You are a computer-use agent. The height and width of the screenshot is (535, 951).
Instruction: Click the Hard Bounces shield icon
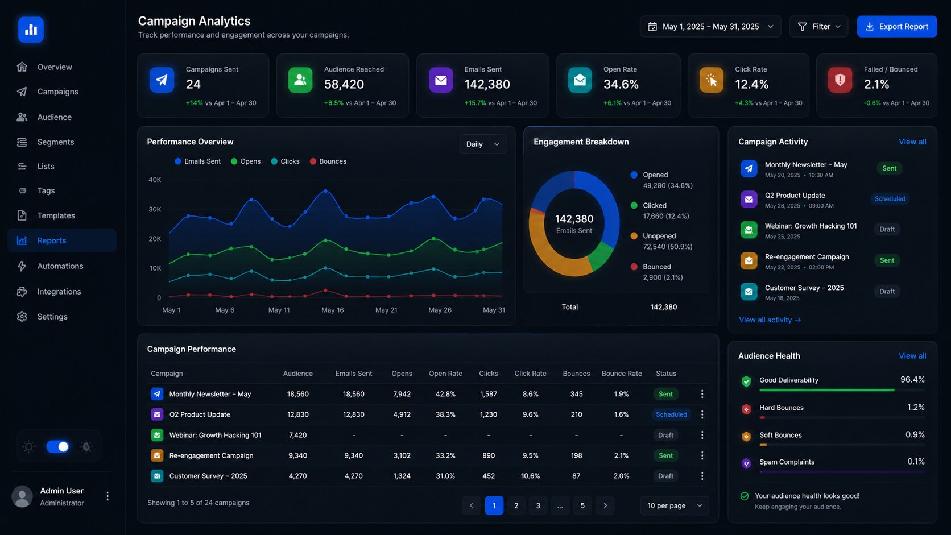[x=746, y=409]
